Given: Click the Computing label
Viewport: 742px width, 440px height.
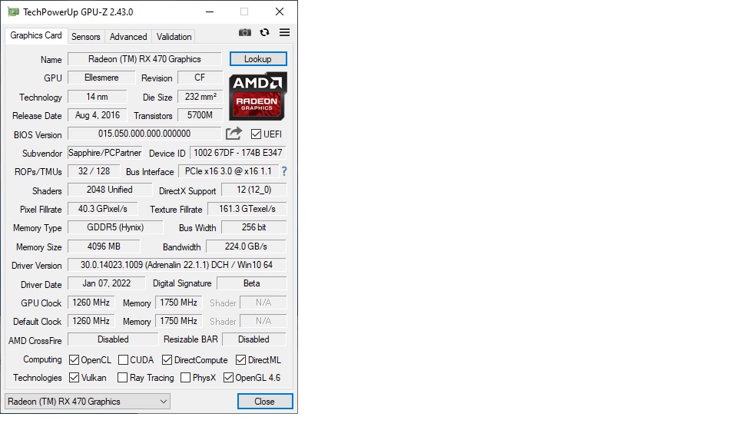Looking at the screenshot, I should (x=42, y=359).
